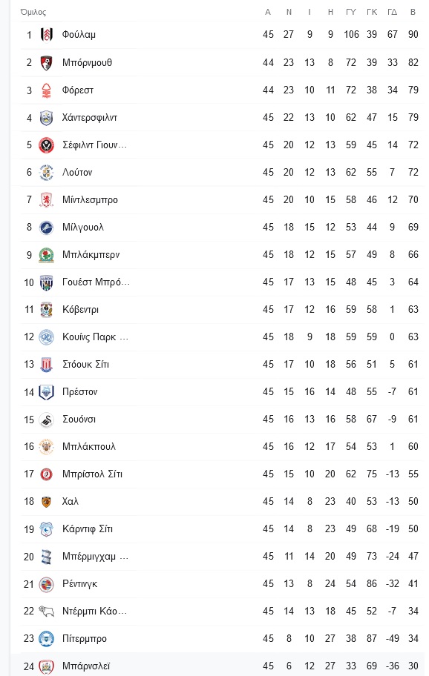Viewport: 429px width, 676px height.
Task: Open the Μπλάκπουλ team link
Action: [89, 447]
